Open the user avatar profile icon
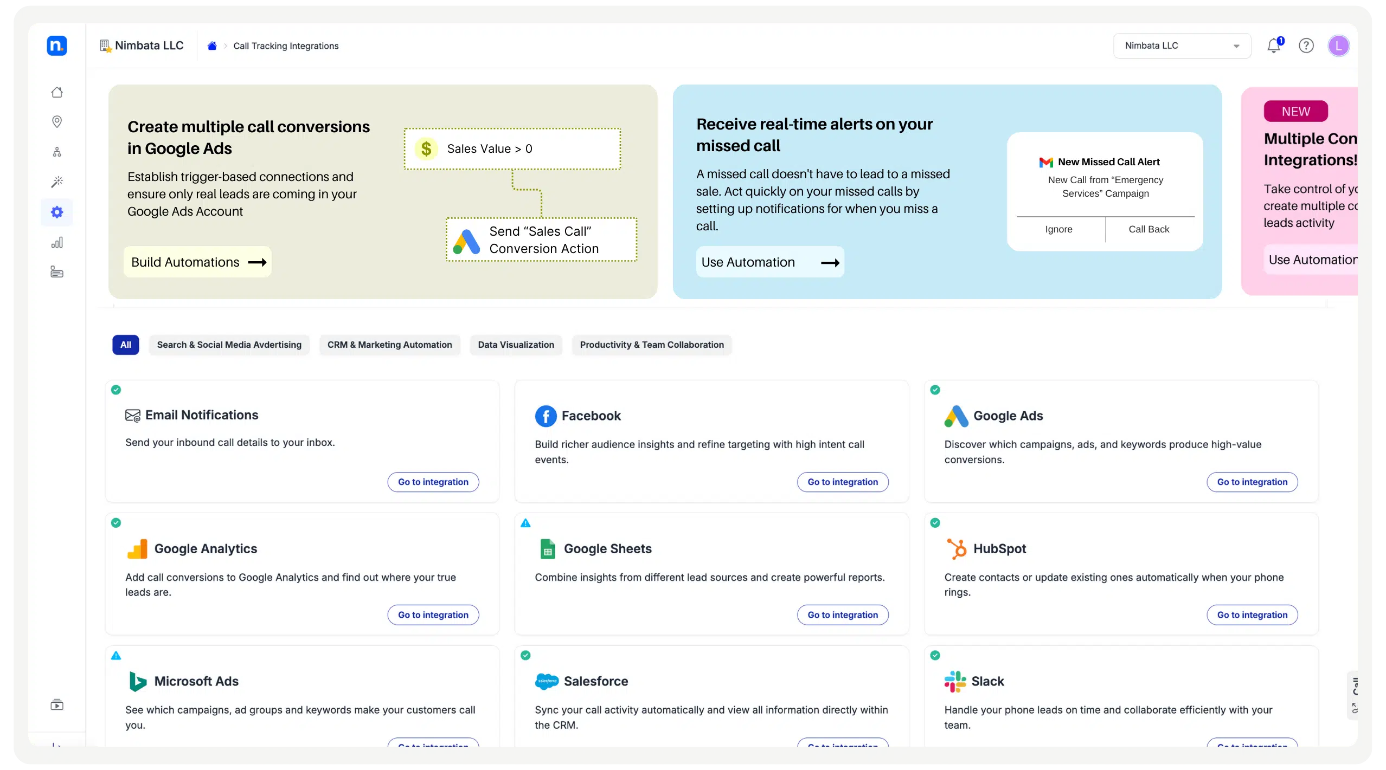This screenshot has height=770, width=1386. [1338, 46]
